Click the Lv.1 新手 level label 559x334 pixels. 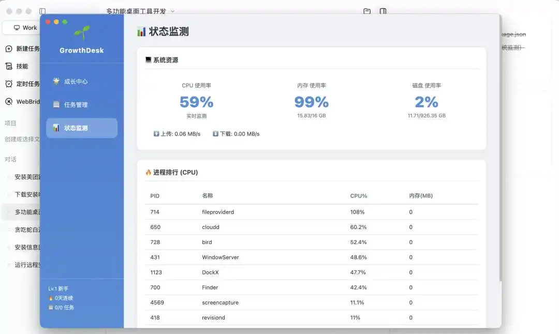(x=58, y=289)
